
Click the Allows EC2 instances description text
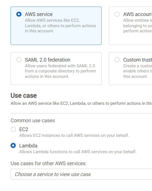pyautogui.click(x=74, y=135)
